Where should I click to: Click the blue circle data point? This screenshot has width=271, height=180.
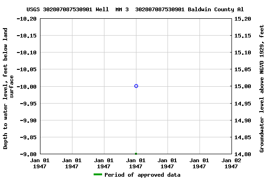tap(136, 86)
